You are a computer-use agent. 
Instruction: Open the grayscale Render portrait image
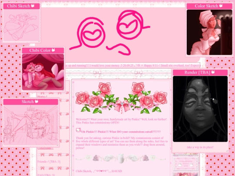pos(200,109)
